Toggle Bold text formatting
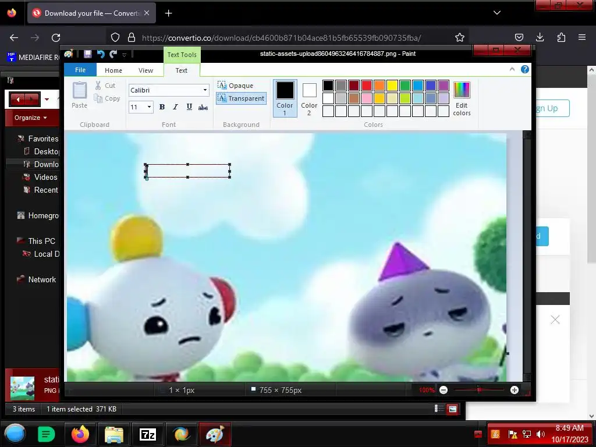596x447 pixels. (x=162, y=107)
